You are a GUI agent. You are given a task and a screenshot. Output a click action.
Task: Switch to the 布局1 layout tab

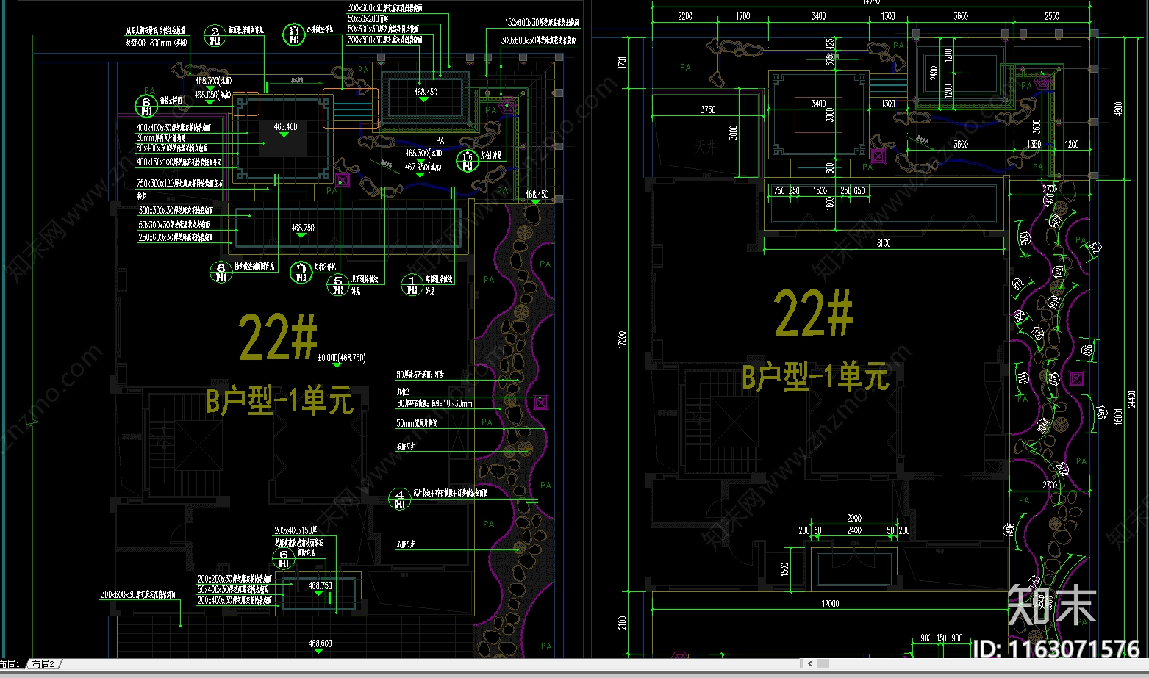[x=10, y=664]
